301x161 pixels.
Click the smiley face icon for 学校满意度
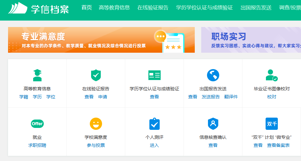(x=96, y=124)
